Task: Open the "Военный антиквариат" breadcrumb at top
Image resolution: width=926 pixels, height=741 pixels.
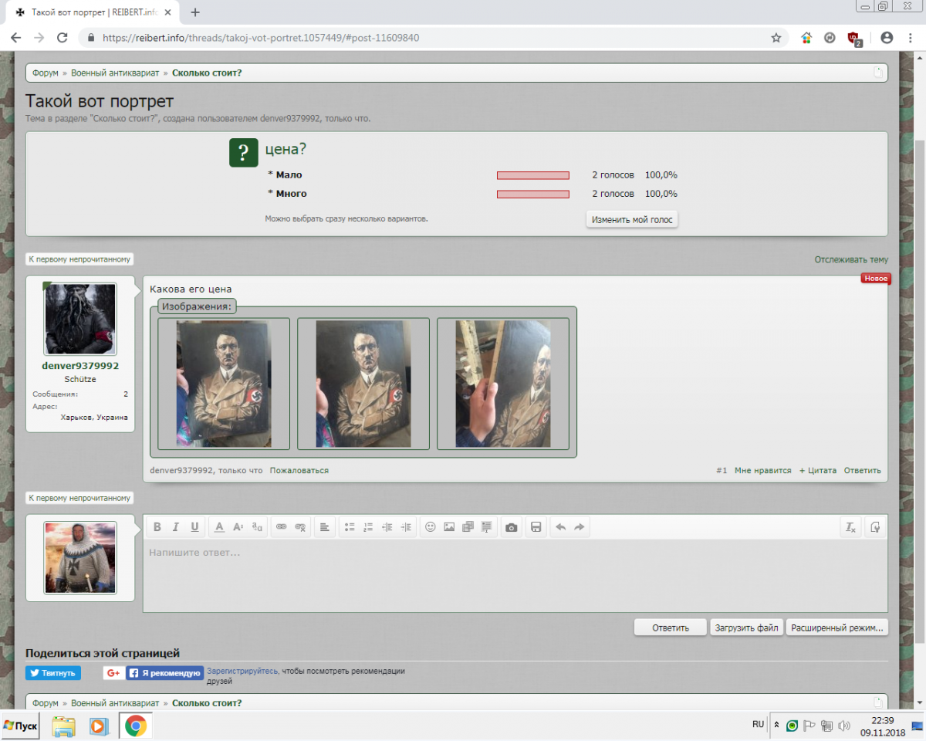Action: point(115,73)
